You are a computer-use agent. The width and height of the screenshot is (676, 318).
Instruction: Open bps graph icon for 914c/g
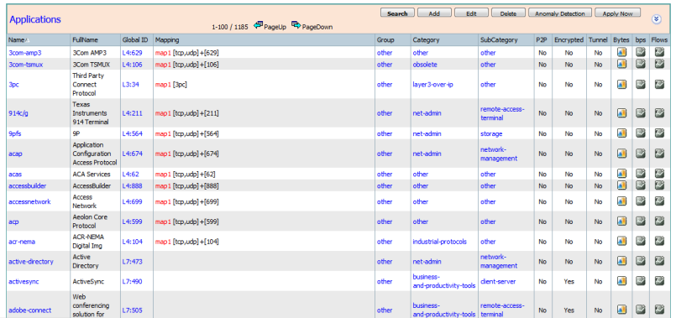(641, 113)
